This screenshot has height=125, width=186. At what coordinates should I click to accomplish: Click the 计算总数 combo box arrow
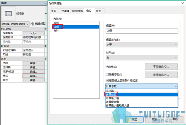click(176, 86)
